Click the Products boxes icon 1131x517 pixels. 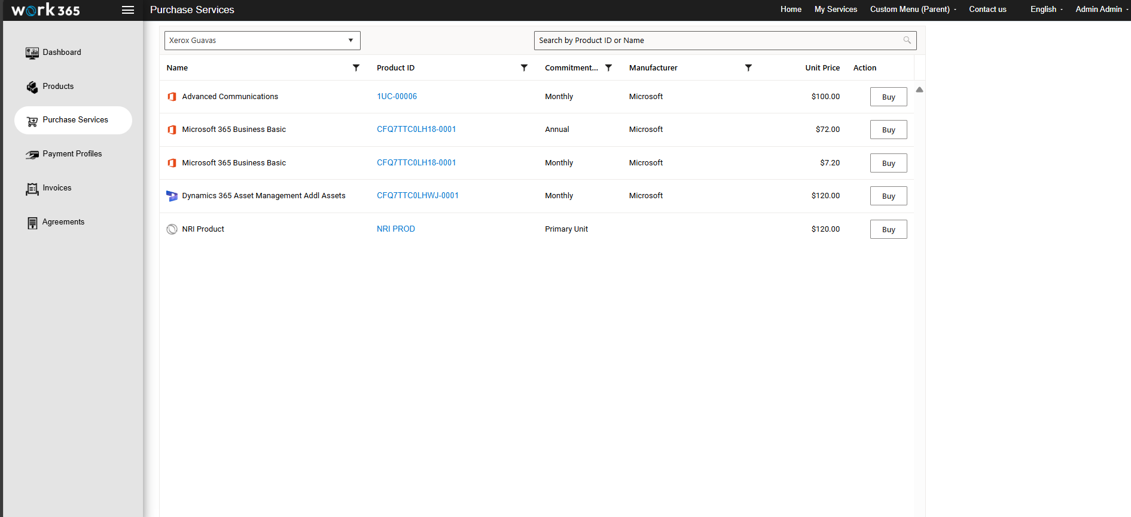[x=32, y=87]
